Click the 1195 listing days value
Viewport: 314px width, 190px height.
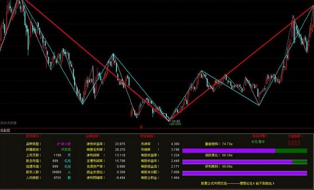pos(58,155)
